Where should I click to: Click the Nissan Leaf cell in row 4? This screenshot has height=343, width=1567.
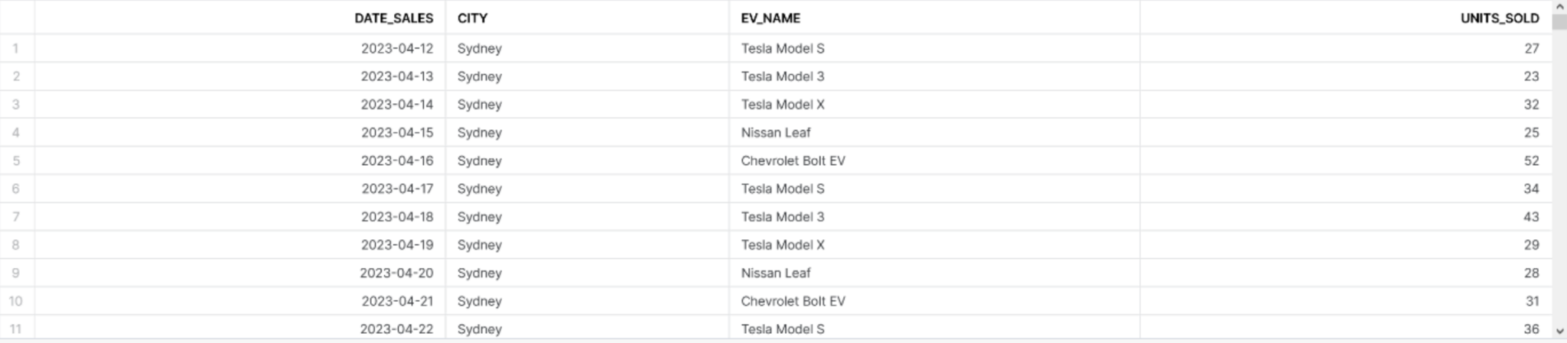[x=934, y=132]
